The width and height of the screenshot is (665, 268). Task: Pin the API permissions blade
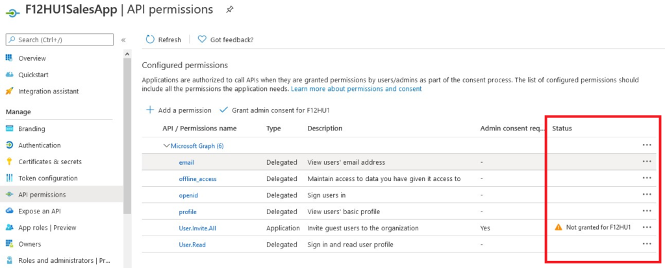pyautogui.click(x=230, y=9)
